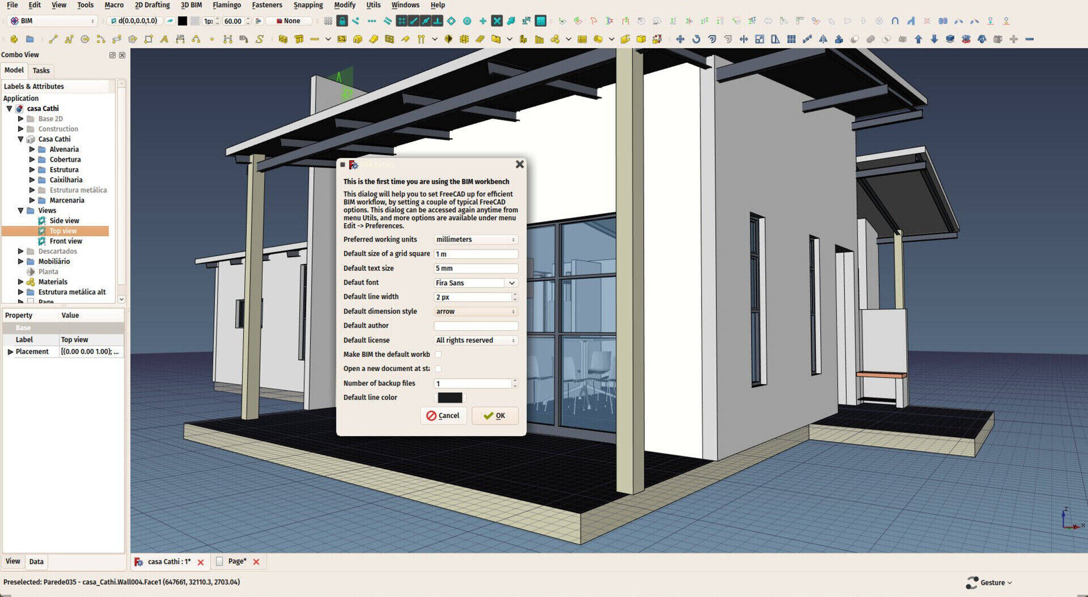Select the Dimension tool
Screen dimensions: 1088x597
[180, 39]
